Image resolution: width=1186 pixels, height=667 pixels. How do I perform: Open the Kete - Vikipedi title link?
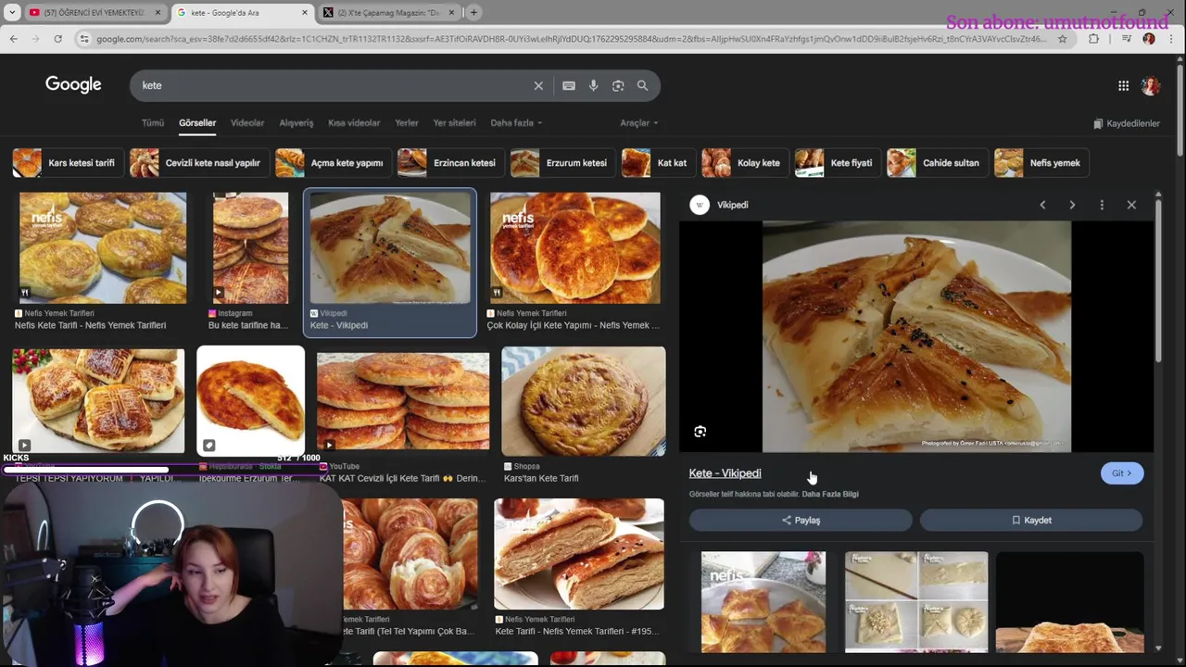(725, 473)
